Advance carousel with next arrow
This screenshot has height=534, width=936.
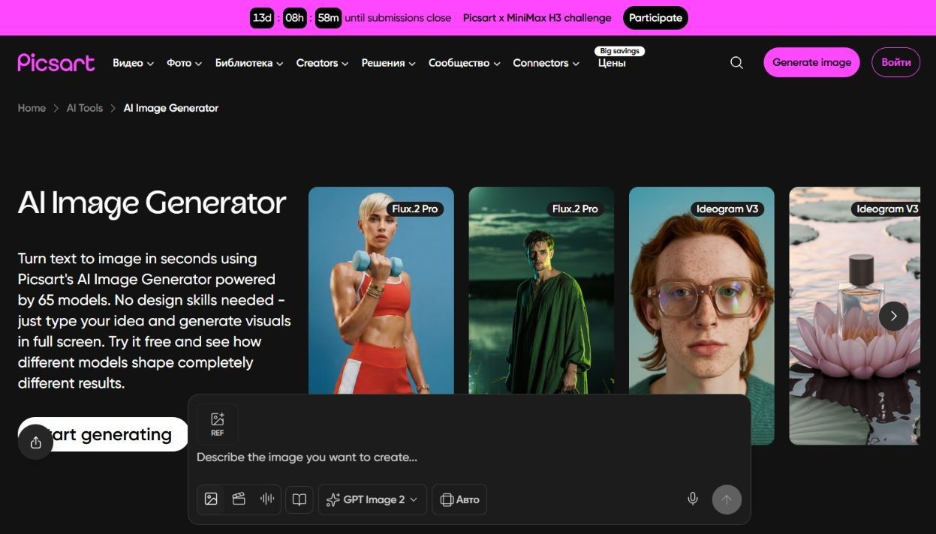893,316
